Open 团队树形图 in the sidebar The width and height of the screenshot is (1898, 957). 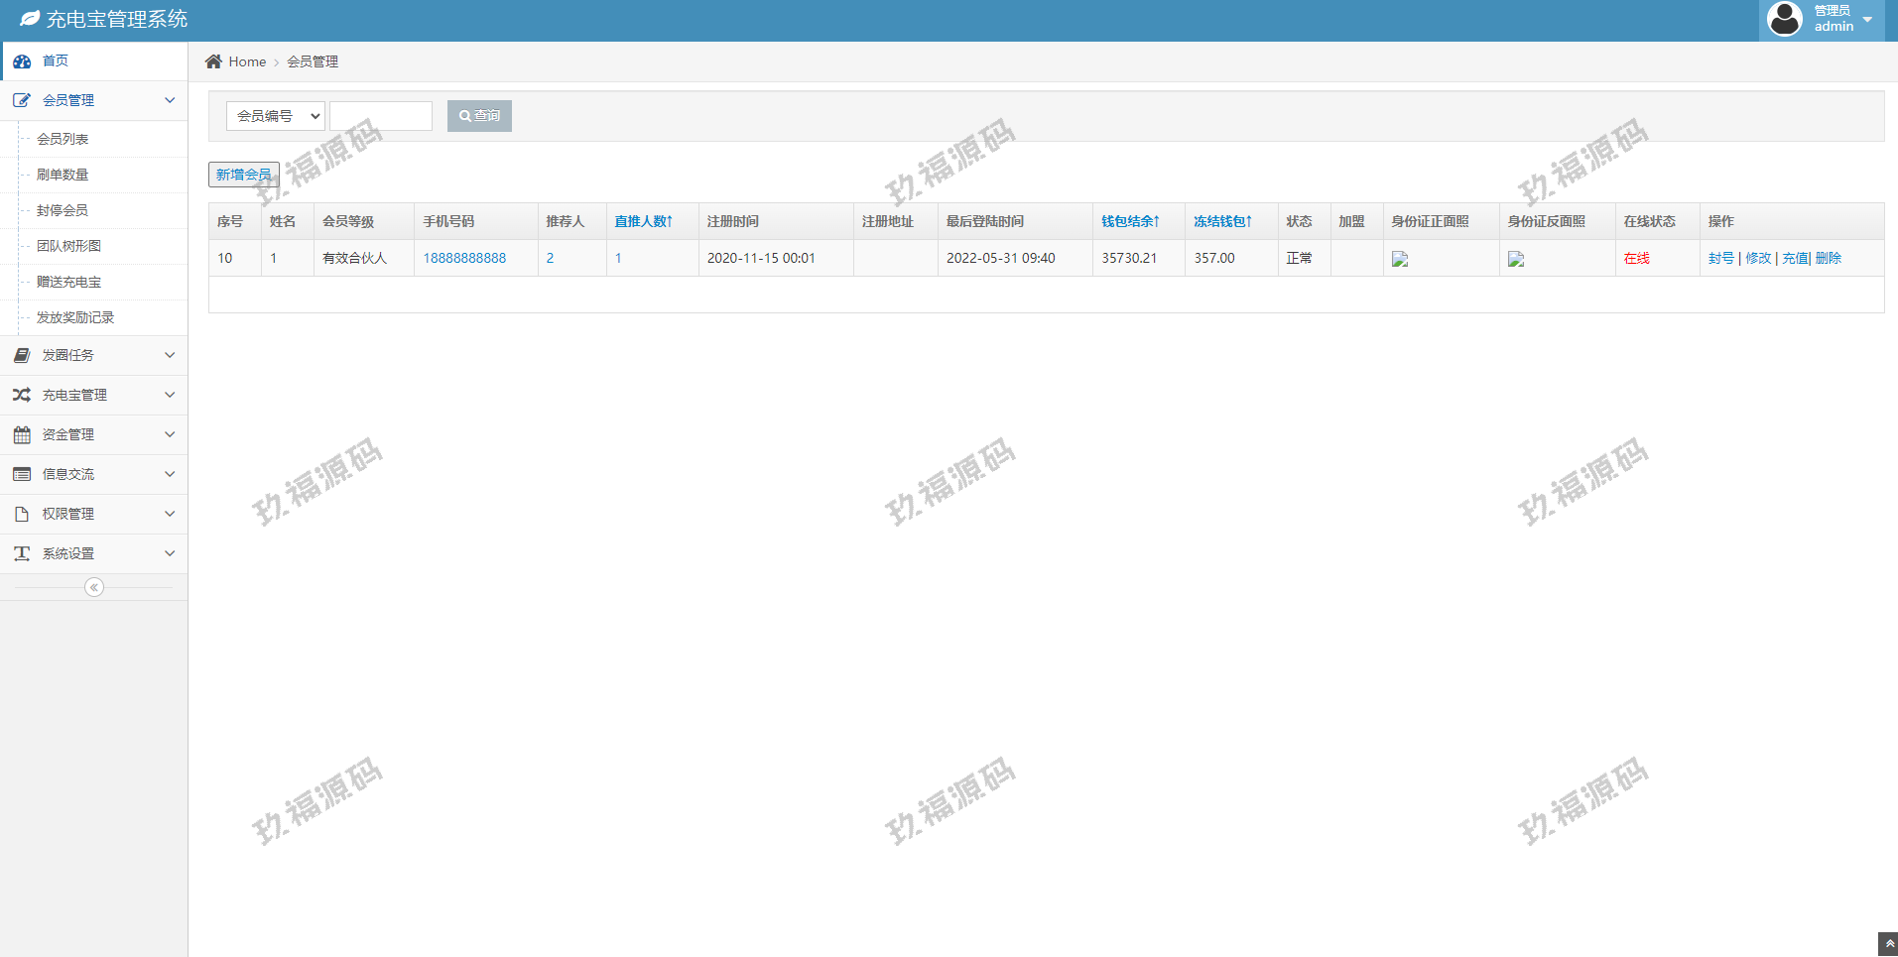tap(68, 246)
